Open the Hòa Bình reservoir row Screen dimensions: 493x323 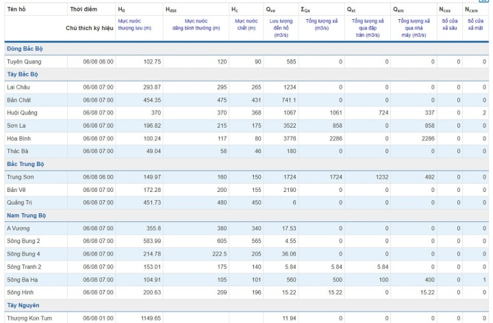tap(20, 138)
